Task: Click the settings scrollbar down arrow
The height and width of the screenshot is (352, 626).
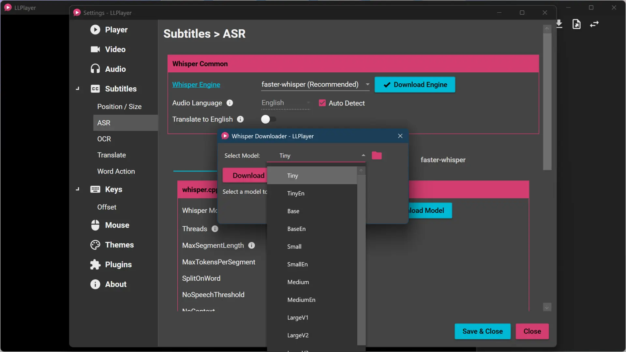Action: (547, 307)
